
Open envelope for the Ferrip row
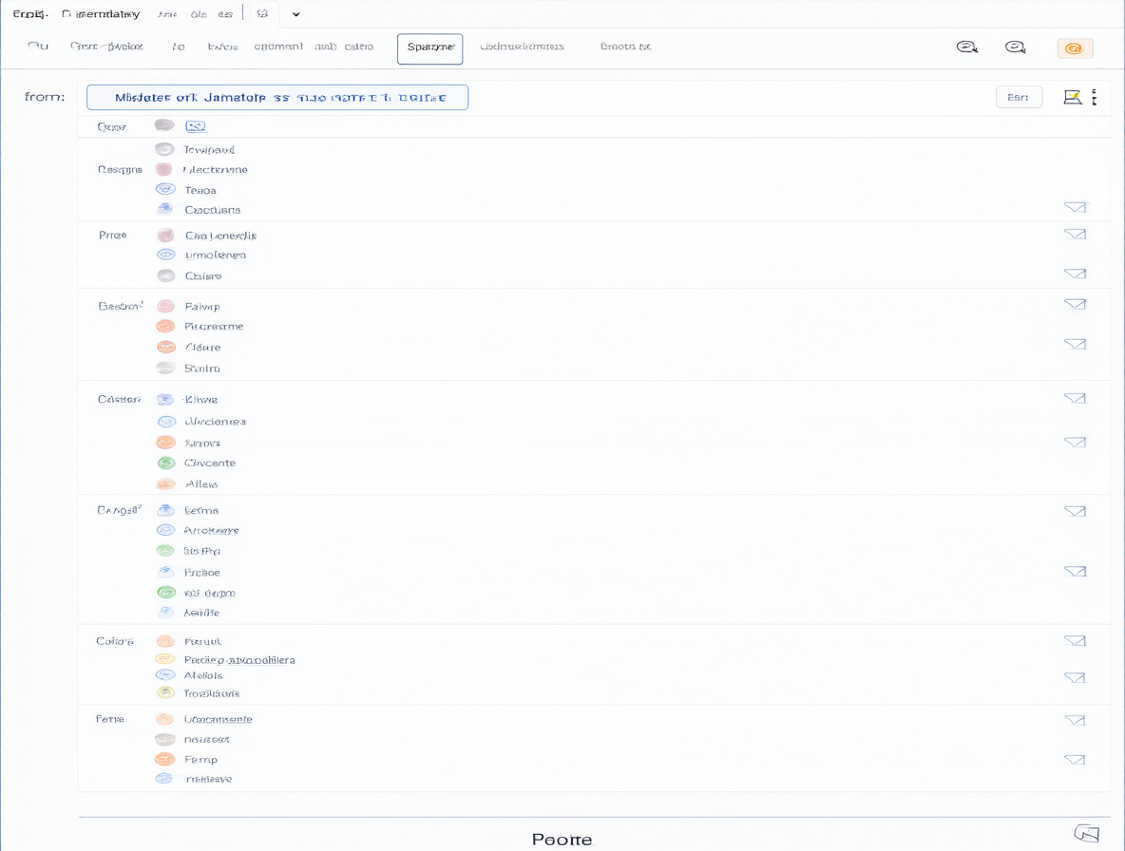(x=1075, y=760)
